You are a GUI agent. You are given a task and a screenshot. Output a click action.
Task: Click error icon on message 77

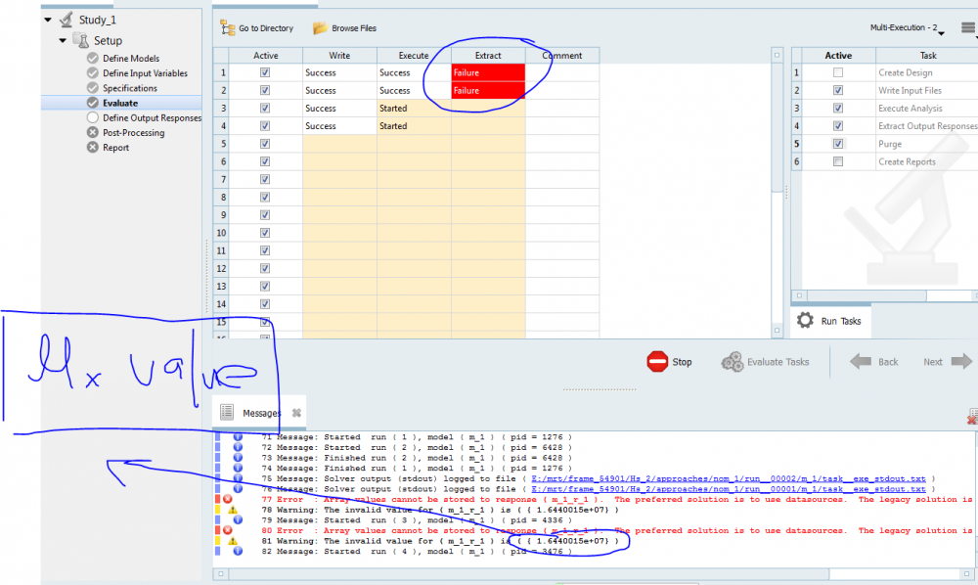point(228,499)
